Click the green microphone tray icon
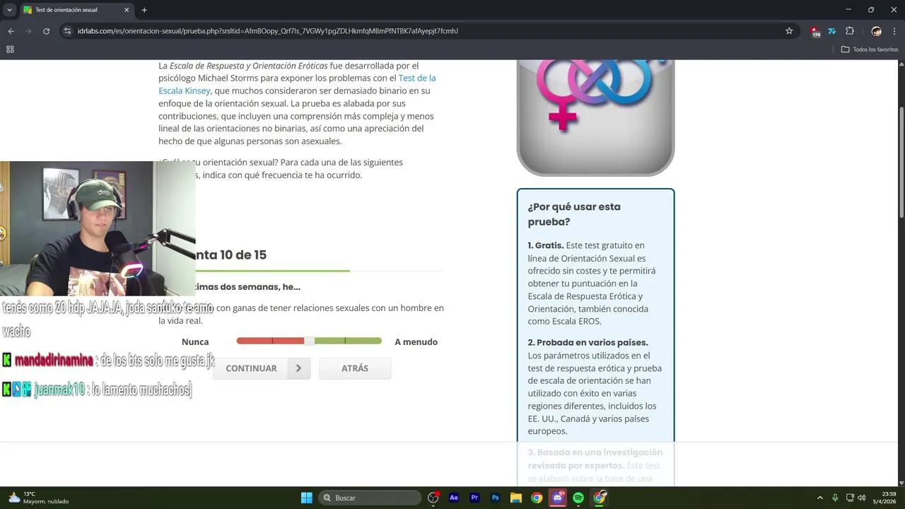Screen dimensions: 905x509 pyautogui.click(x=835, y=498)
